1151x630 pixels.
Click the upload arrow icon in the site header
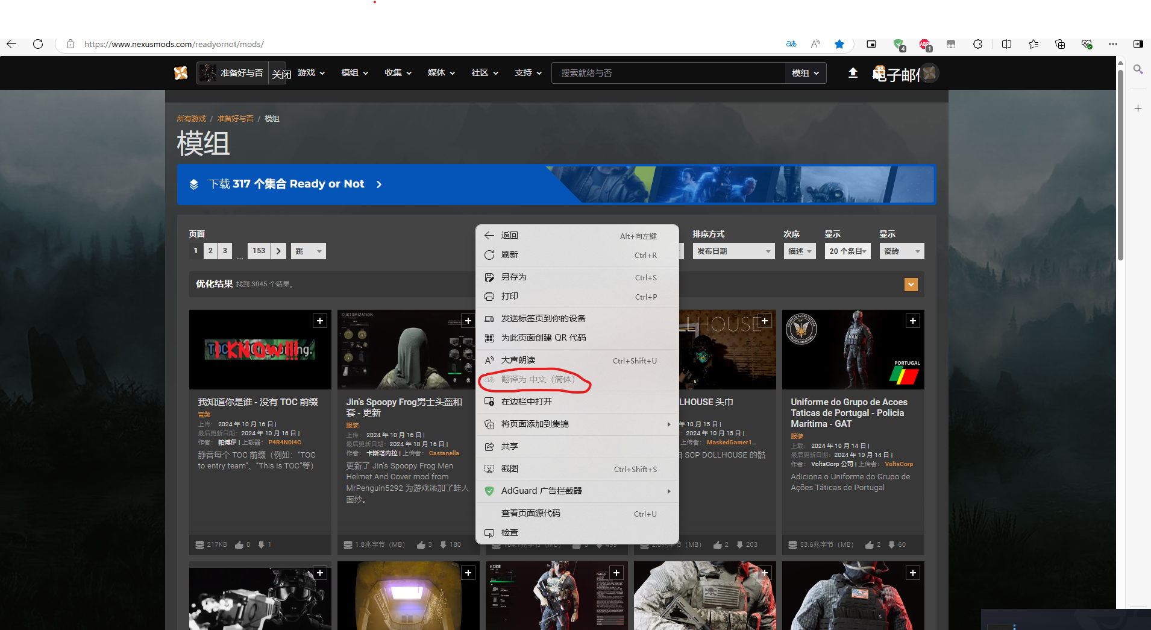[x=853, y=73]
